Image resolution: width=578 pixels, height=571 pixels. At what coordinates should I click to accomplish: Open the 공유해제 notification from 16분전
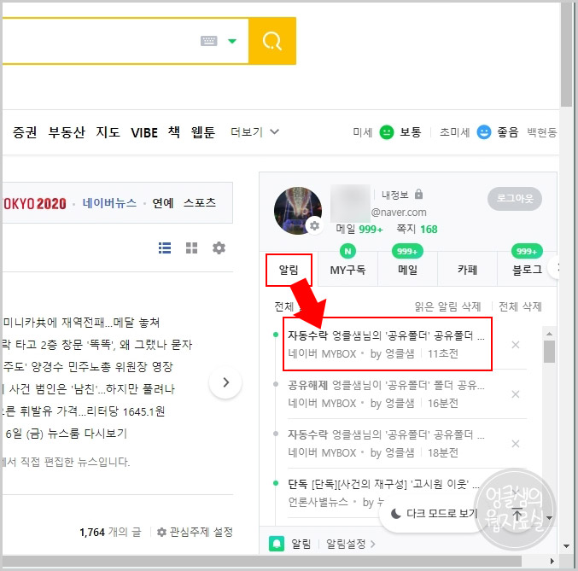click(386, 394)
